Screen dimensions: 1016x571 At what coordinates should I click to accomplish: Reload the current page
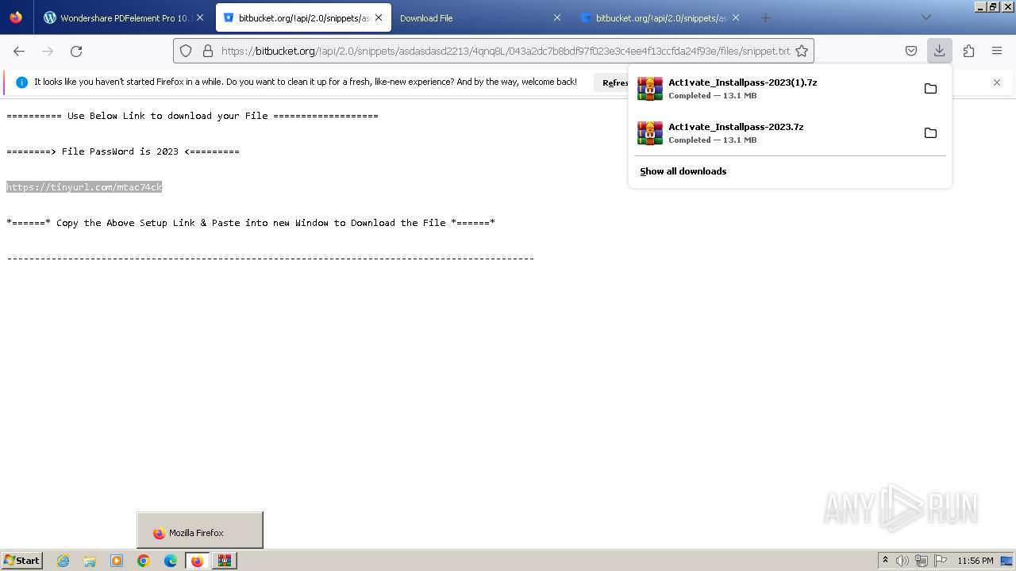[x=76, y=51]
